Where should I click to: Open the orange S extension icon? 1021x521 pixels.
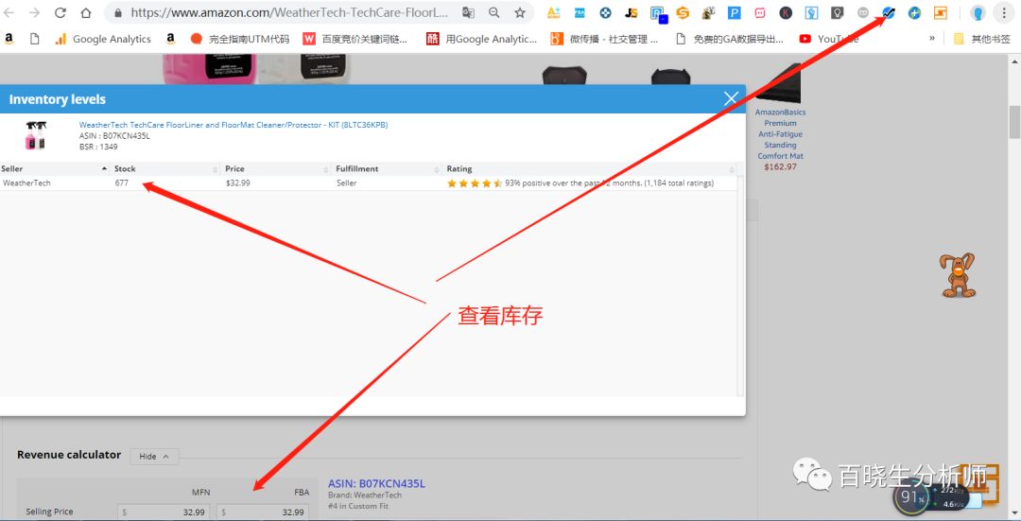683,12
